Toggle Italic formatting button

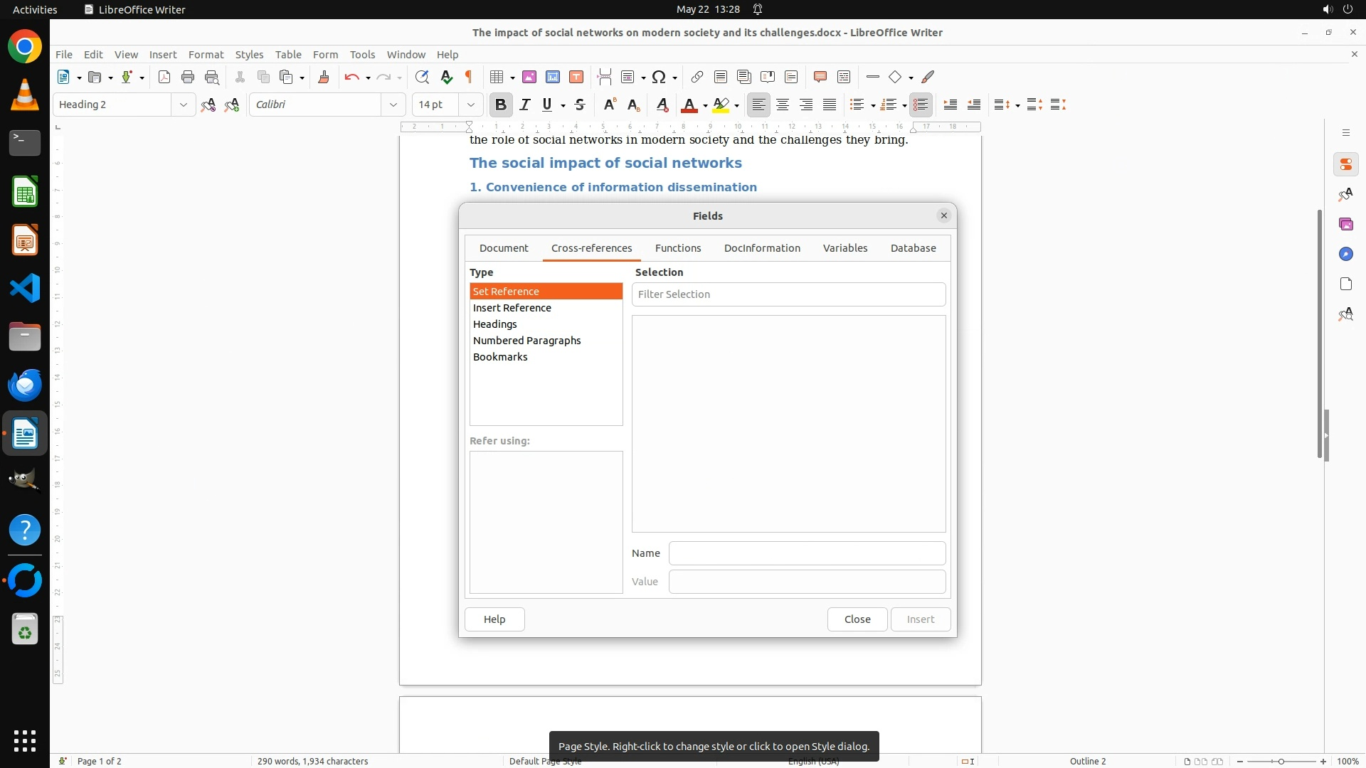click(525, 105)
